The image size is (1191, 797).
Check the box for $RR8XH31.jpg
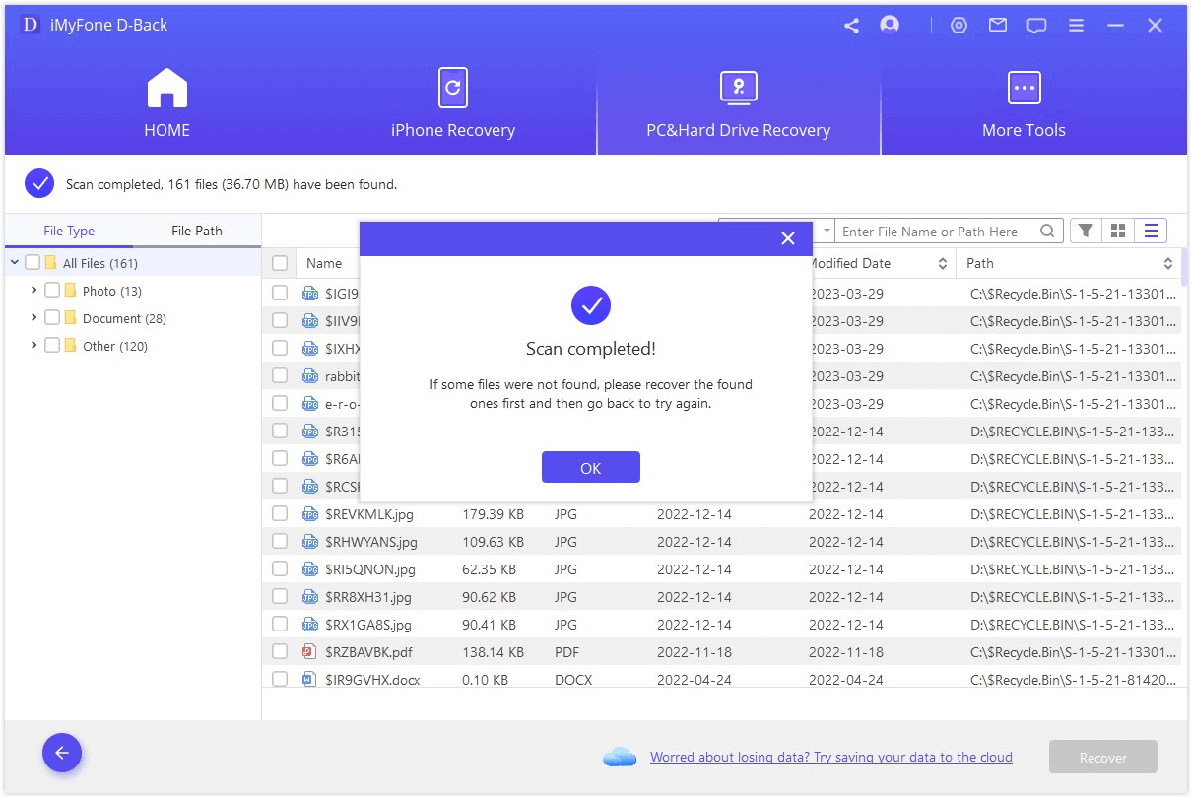pyautogui.click(x=280, y=597)
